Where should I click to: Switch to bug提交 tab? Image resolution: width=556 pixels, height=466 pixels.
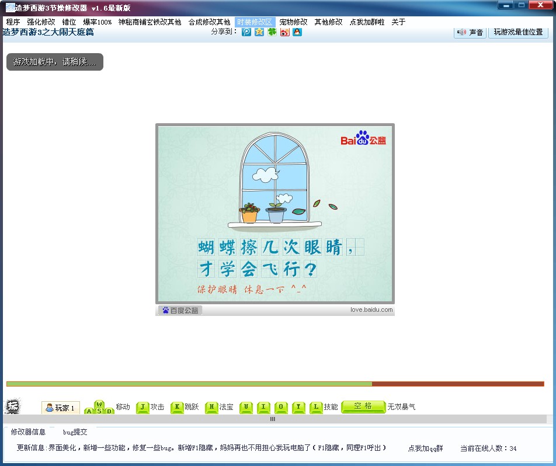coord(75,432)
